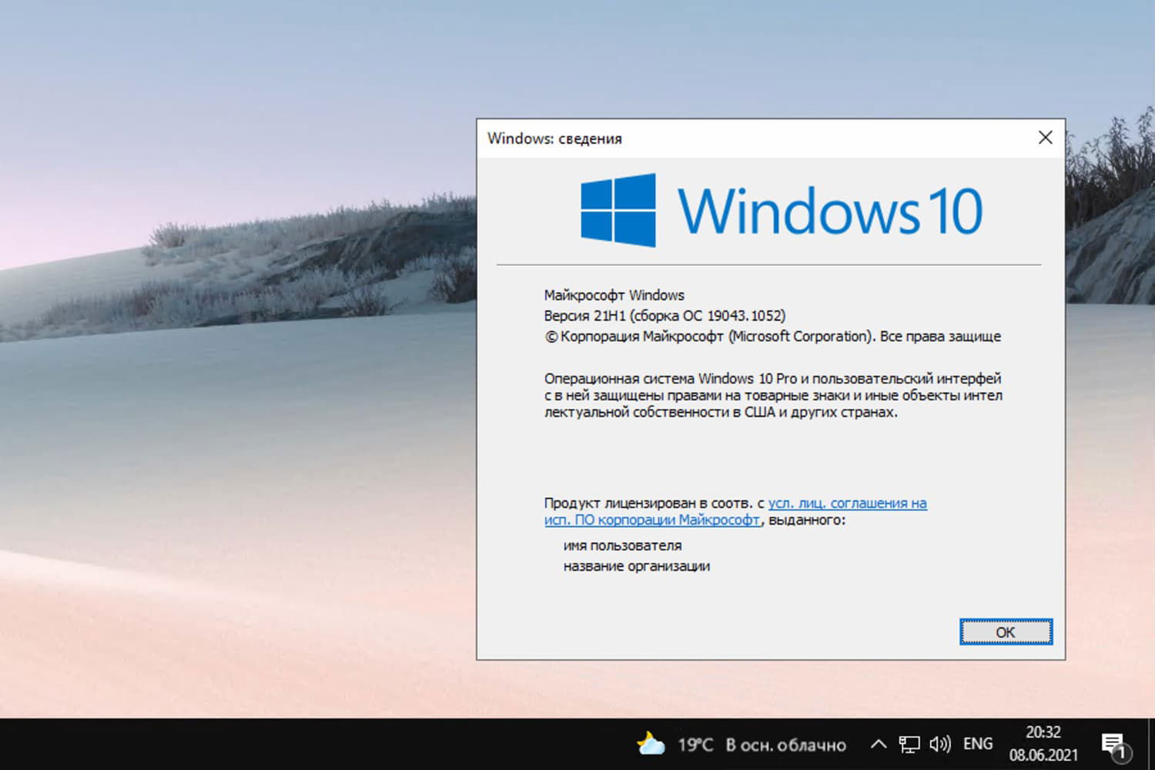Click the "Операционная система Windows 10 Pro" paragraph

[x=773, y=396]
